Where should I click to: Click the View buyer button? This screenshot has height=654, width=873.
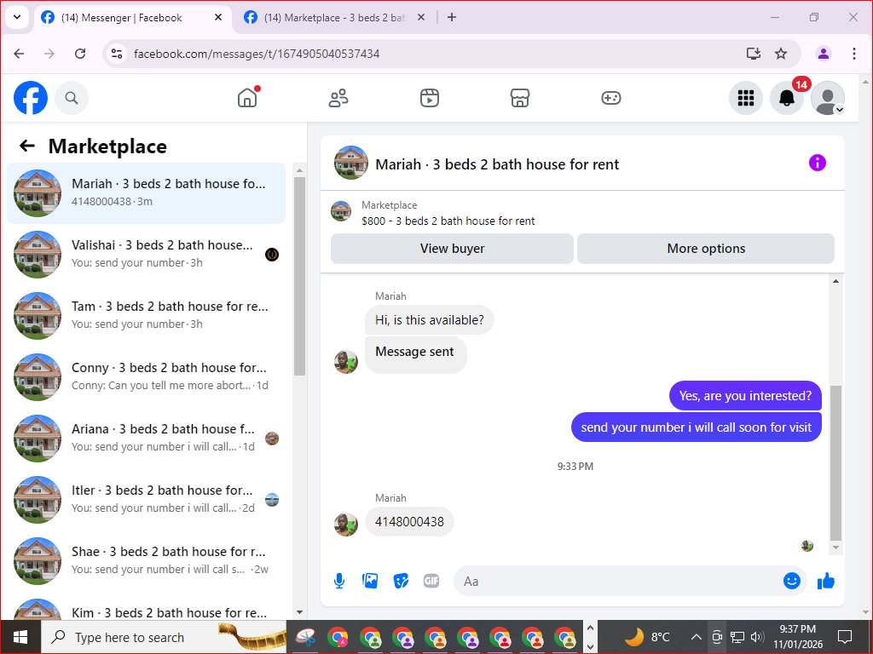tap(452, 249)
